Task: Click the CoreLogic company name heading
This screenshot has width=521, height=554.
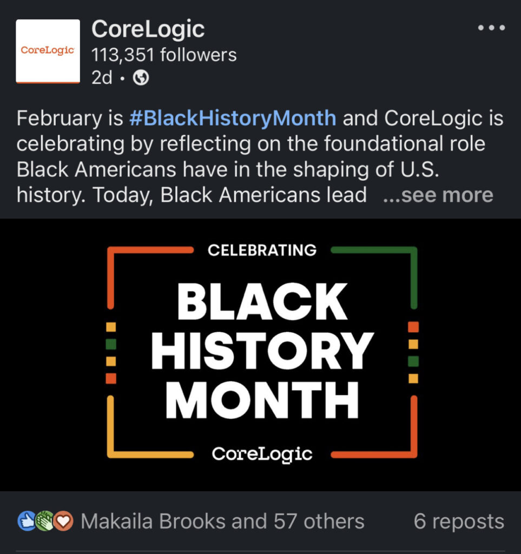Action: [x=148, y=30]
